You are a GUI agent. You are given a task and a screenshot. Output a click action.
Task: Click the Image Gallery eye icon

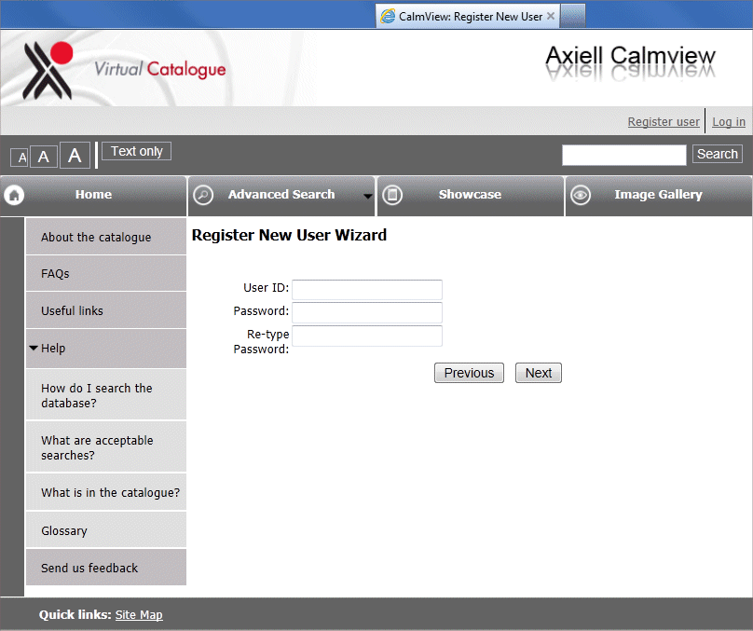(581, 196)
